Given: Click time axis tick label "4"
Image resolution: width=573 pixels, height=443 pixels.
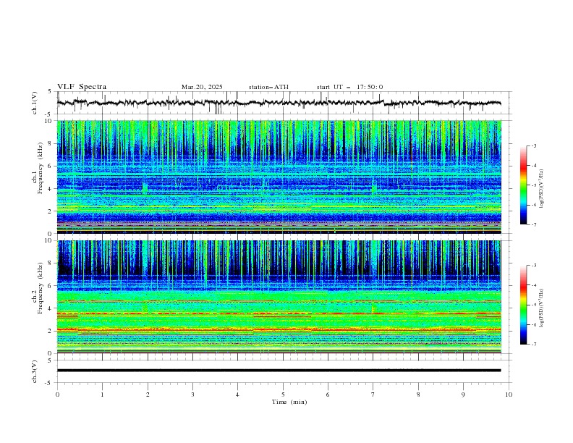Looking at the screenshot, I should point(237,395).
